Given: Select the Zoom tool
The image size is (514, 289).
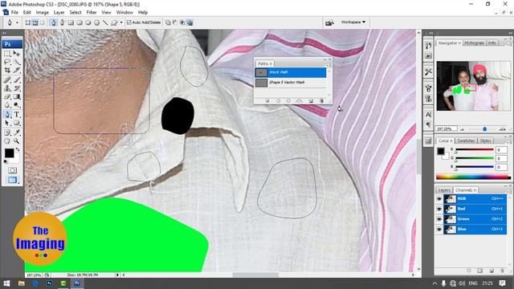Looking at the screenshot, I should pyautogui.click(x=17, y=141).
